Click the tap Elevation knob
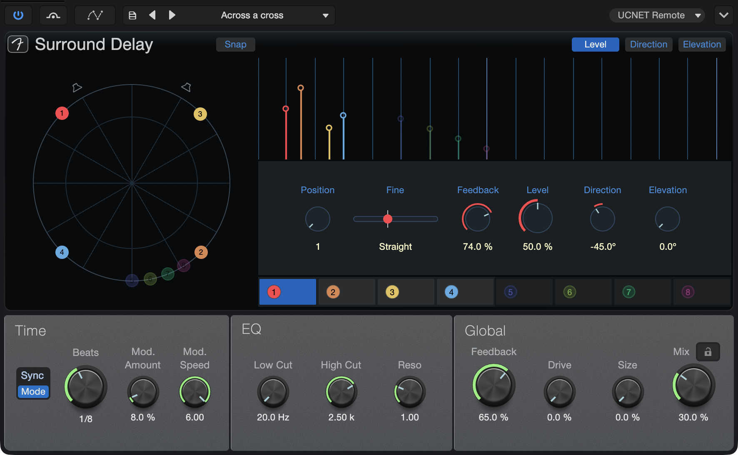This screenshot has width=738, height=455. click(x=668, y=219)
